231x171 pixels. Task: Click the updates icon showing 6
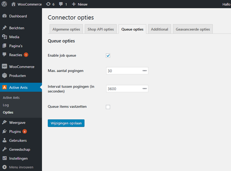(48, 4)
